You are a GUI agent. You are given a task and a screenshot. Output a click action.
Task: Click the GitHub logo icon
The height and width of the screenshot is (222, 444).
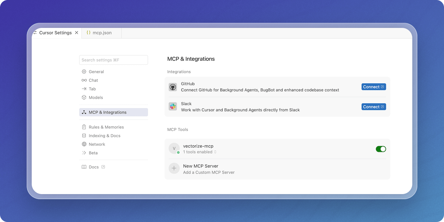(173, 87)
